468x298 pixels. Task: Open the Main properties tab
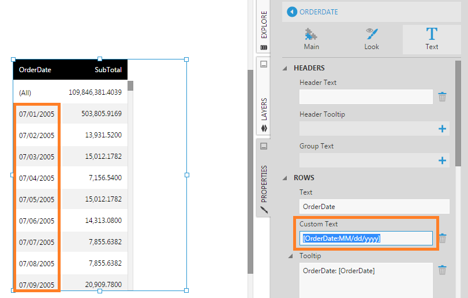tap(312, 39)
